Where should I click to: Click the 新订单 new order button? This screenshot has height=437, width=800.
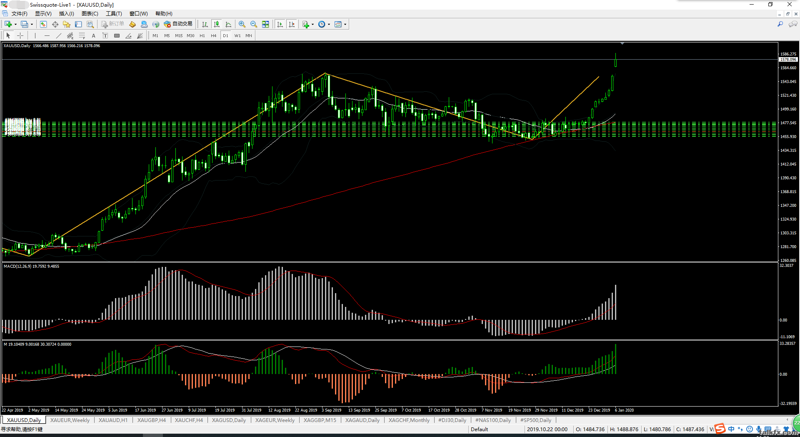coord(112,24)
